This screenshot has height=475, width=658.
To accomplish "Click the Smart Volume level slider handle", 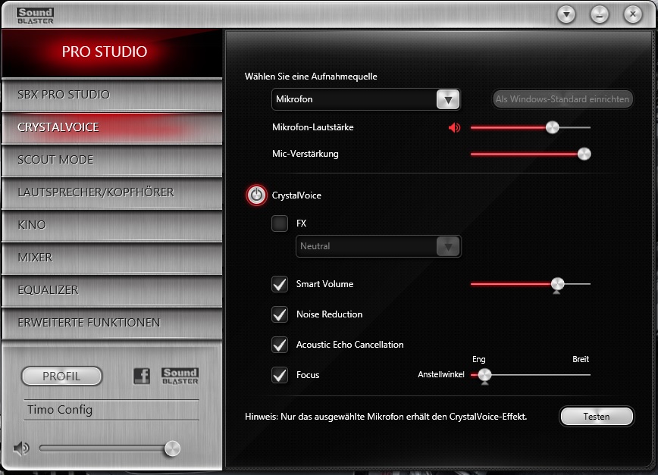I will (557, 284).
